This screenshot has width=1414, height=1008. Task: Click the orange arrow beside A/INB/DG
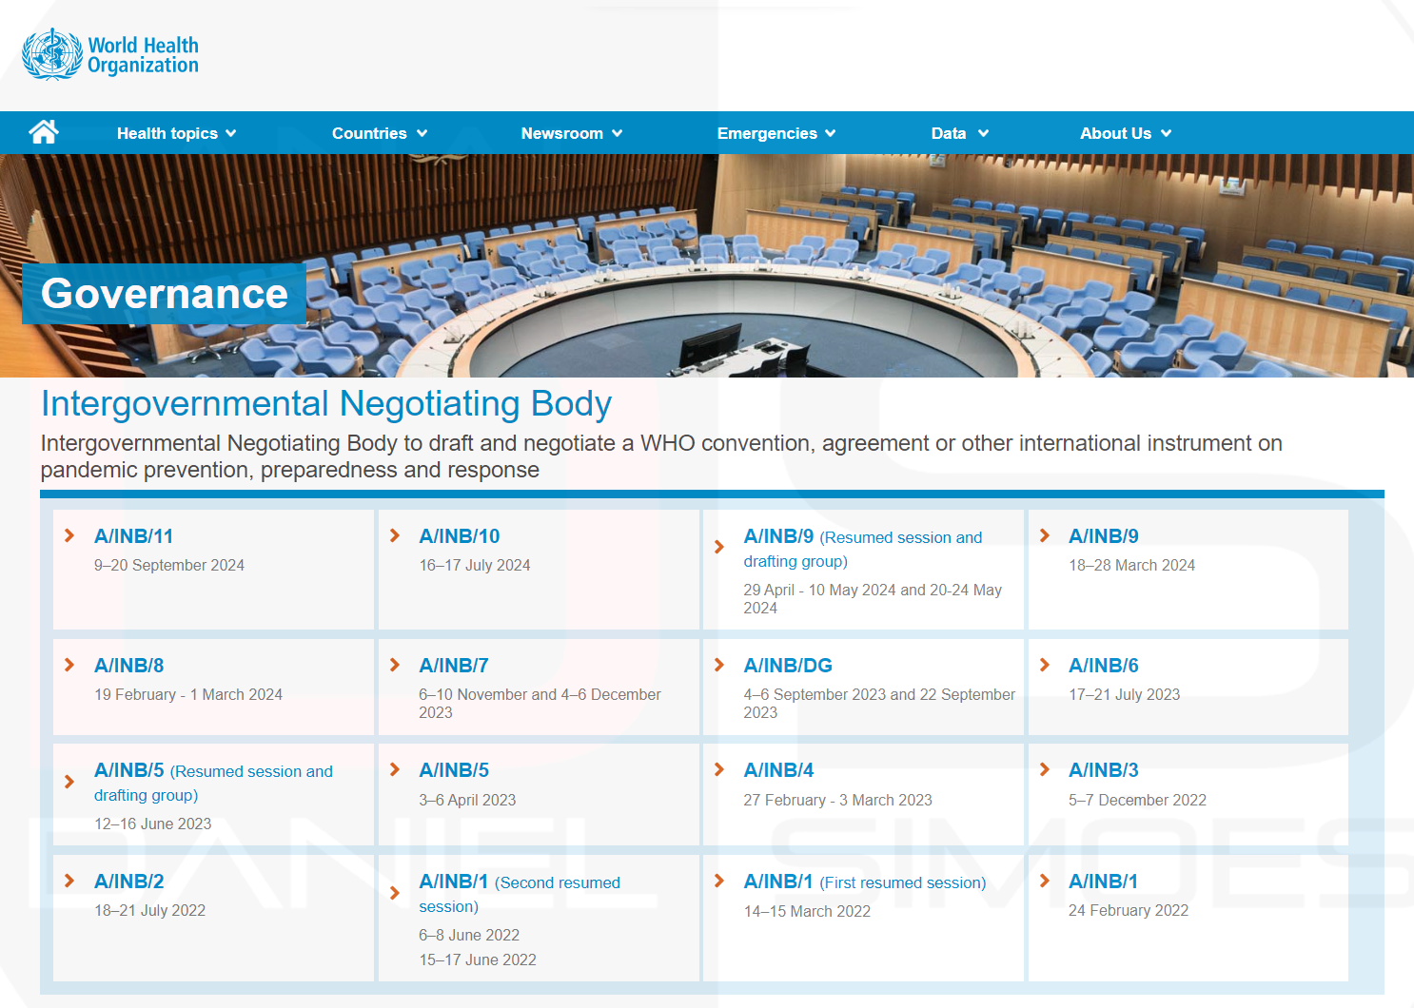pyautogui.click(x=719, y=665)
